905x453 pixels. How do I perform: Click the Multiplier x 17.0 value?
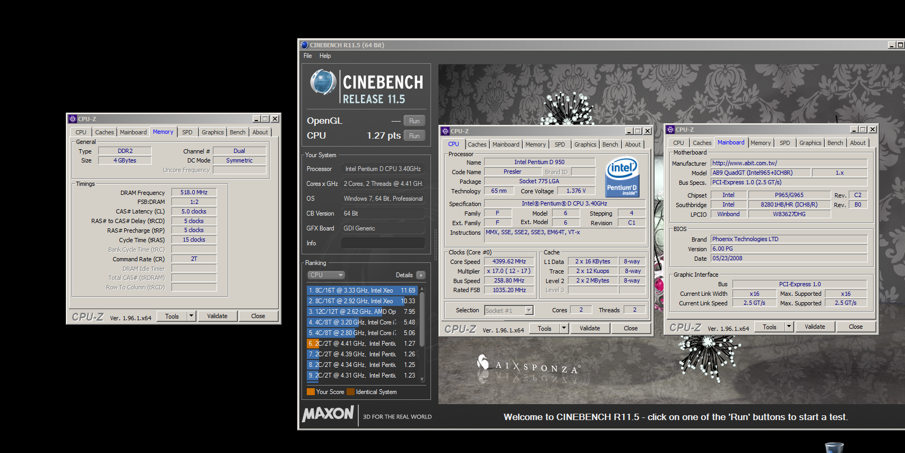pyautogui.click(x=509, y=271)
